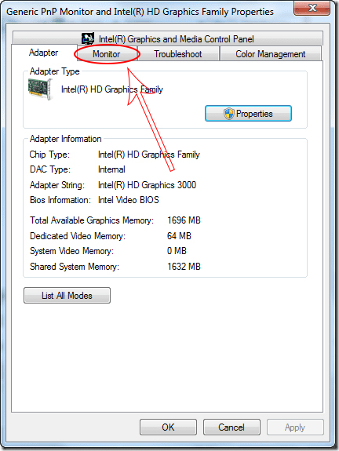Viewport: 339px width, 451px height.
Task: Select the Color Management tab
Action: 271,54
